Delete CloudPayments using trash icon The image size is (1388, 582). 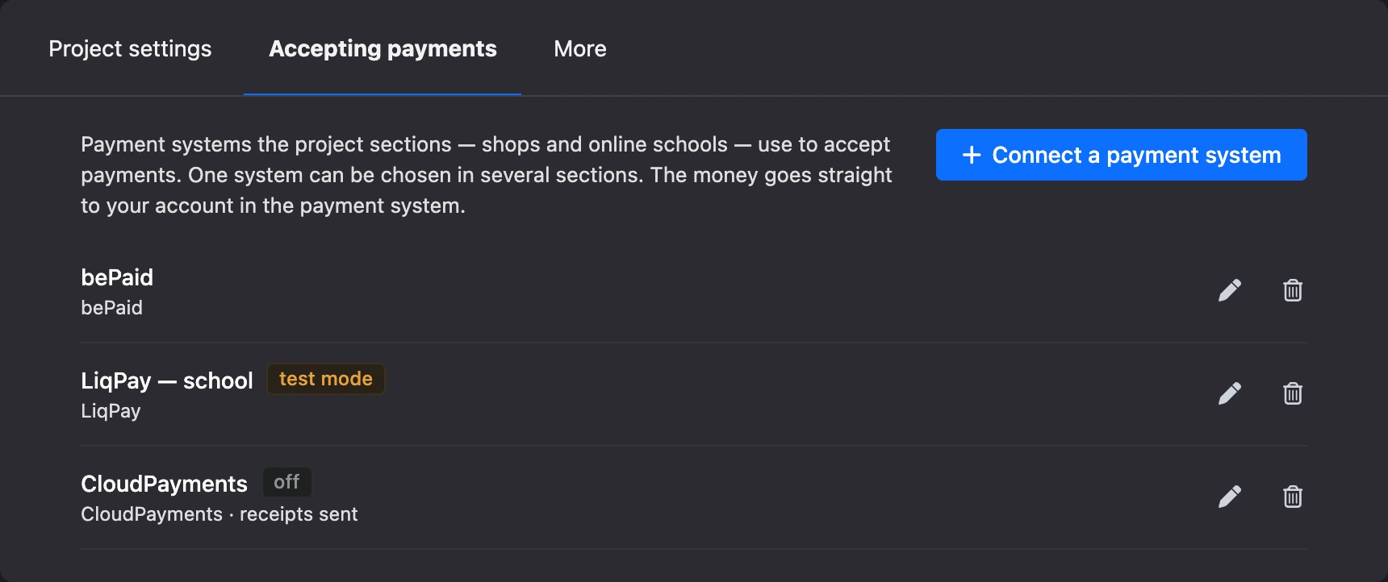1293,497
